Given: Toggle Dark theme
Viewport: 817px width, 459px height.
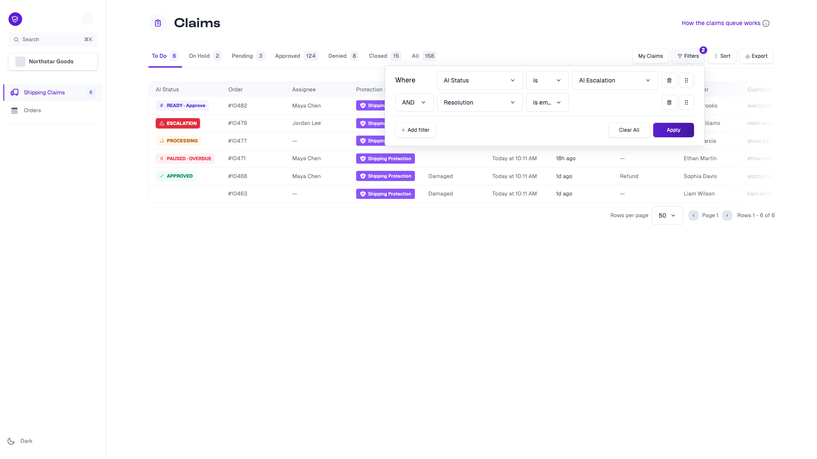Looking at the screenshot, I should click(x=20, y=441).
